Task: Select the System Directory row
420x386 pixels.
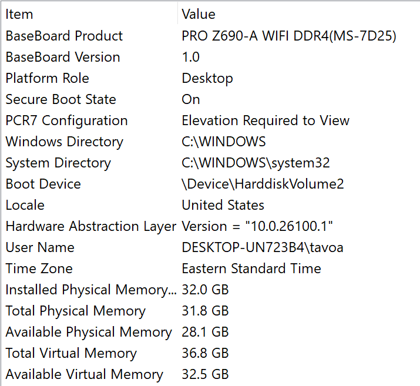Action: tap(58, 163)
